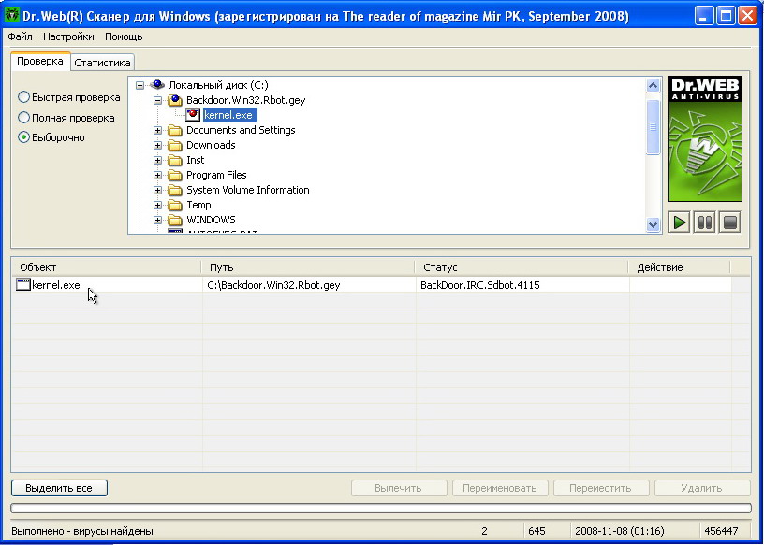Image resolution: width=764 pixels, height=545 pixels.
Task: Expand the Temp folder
Action: [x=157, y=205]
